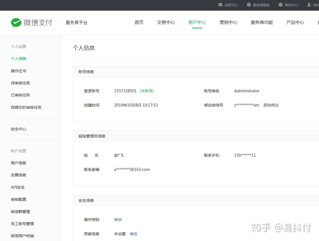Open the help center question mark icon
Image resolution: width=319 pixels, height=241 pixels.
pos(281,5)
